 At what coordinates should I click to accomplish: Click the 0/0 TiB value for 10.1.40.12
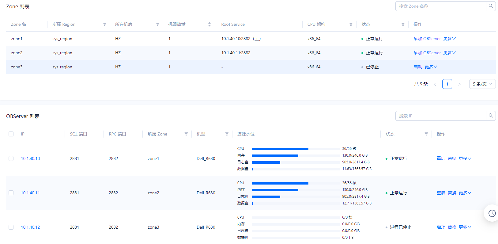click(348, 238)
